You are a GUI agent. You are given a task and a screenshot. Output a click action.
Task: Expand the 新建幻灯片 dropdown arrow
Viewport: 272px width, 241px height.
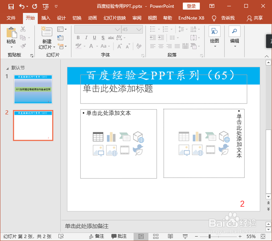coord(54,47)
